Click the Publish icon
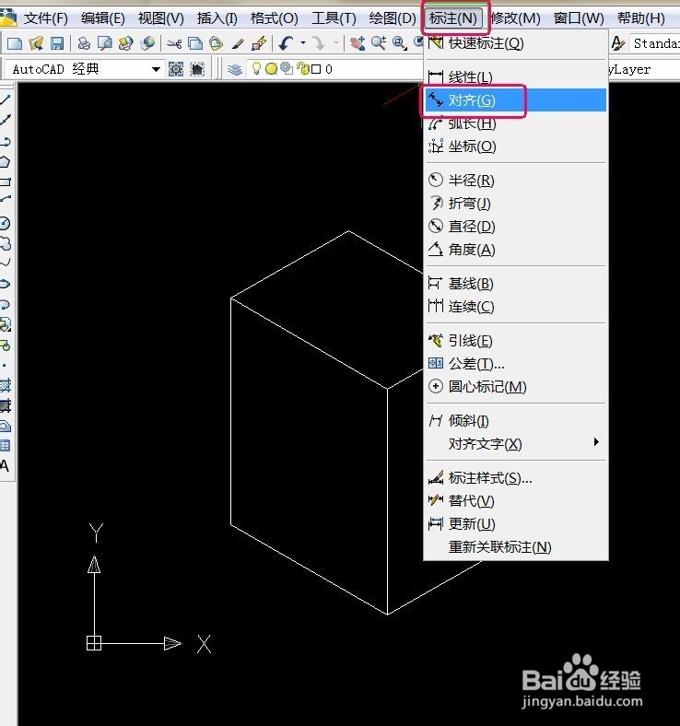This screenshot has height=726, width=680. click(126, 43)
